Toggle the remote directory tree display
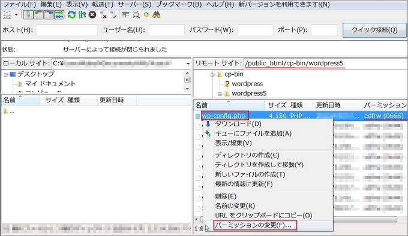Screen dimensions: 408x236 [x=49, y=15]
